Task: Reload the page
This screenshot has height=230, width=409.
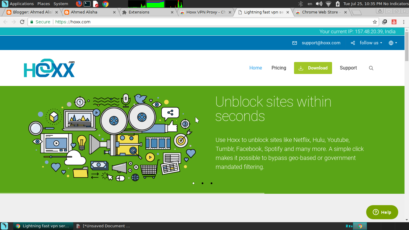Action: (22, 22)
